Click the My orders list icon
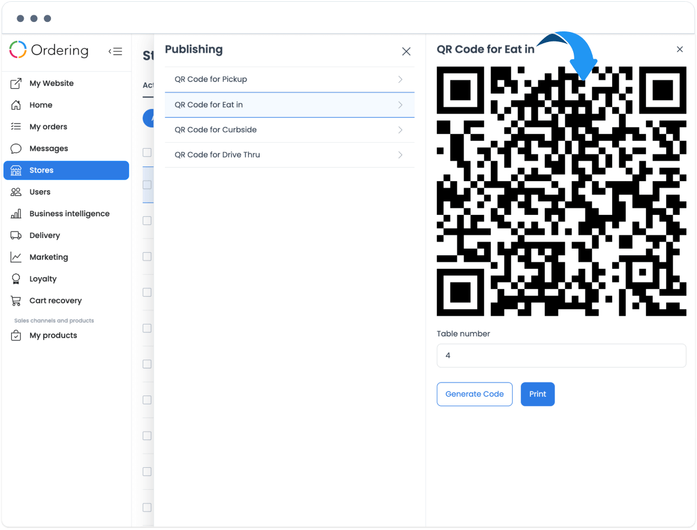 click(x=16, y=127)
